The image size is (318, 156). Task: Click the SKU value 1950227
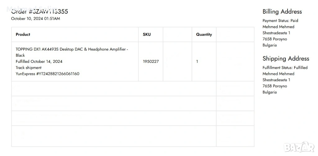click(x=151, y=61)
